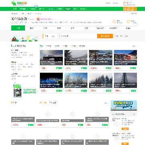
Task: Open the ice lantern night scene thumbnail
Action: pyautogui.click(x=51, y=80)
